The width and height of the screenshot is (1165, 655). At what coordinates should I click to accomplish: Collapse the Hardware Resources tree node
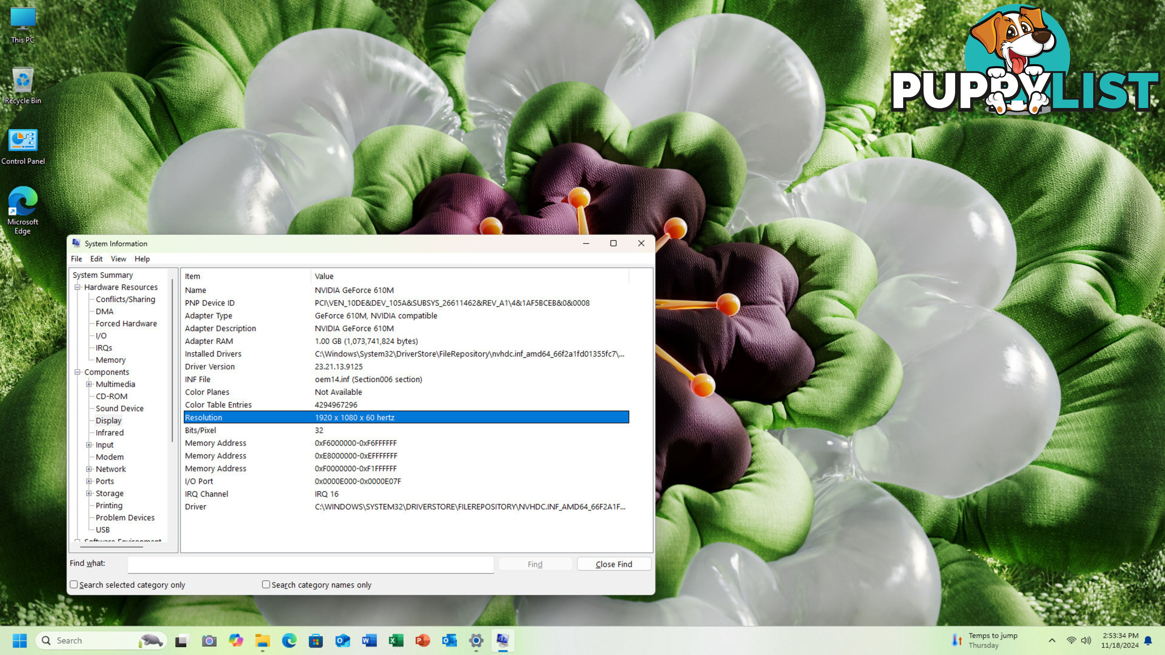(77, 287)
